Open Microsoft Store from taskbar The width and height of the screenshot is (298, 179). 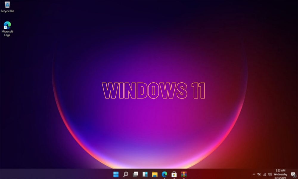[x=174, y=174]
